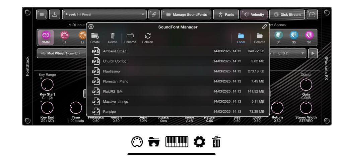This screenshot has height=158, width=343.
Task: Select the OMNI MIDI input
Action: (46, 37)
